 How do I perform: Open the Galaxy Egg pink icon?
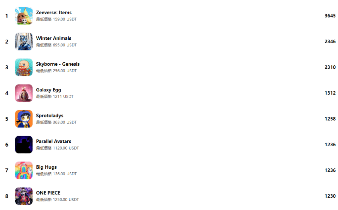pyautogui.click(x=24, y=93)
